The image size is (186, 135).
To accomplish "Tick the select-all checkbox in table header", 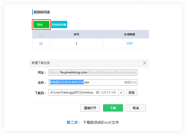I will click(x=41, y=34).
